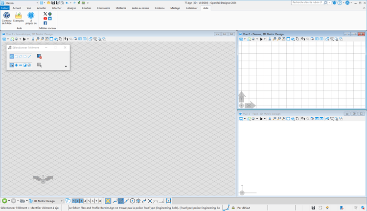This screenshot has width=367, height=211.
Task: Select the Subtract selection mode minus icon
Action: [21, 65]
